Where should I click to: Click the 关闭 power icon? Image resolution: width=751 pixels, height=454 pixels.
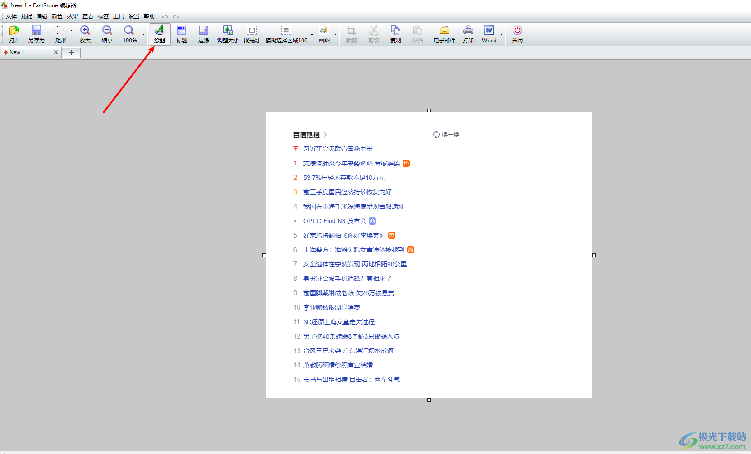click(x=517, y=34)
